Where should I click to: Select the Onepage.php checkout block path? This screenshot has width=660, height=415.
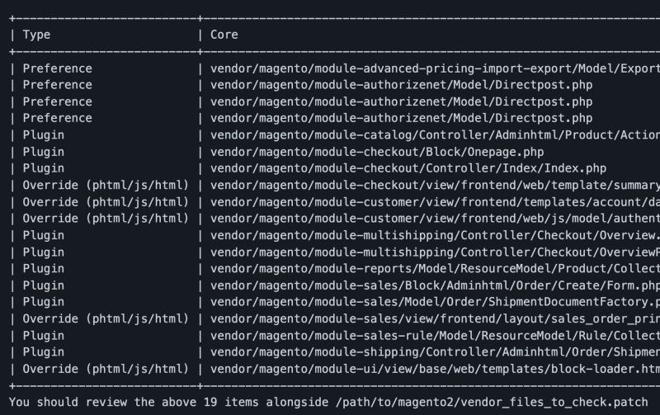point(377,152)
